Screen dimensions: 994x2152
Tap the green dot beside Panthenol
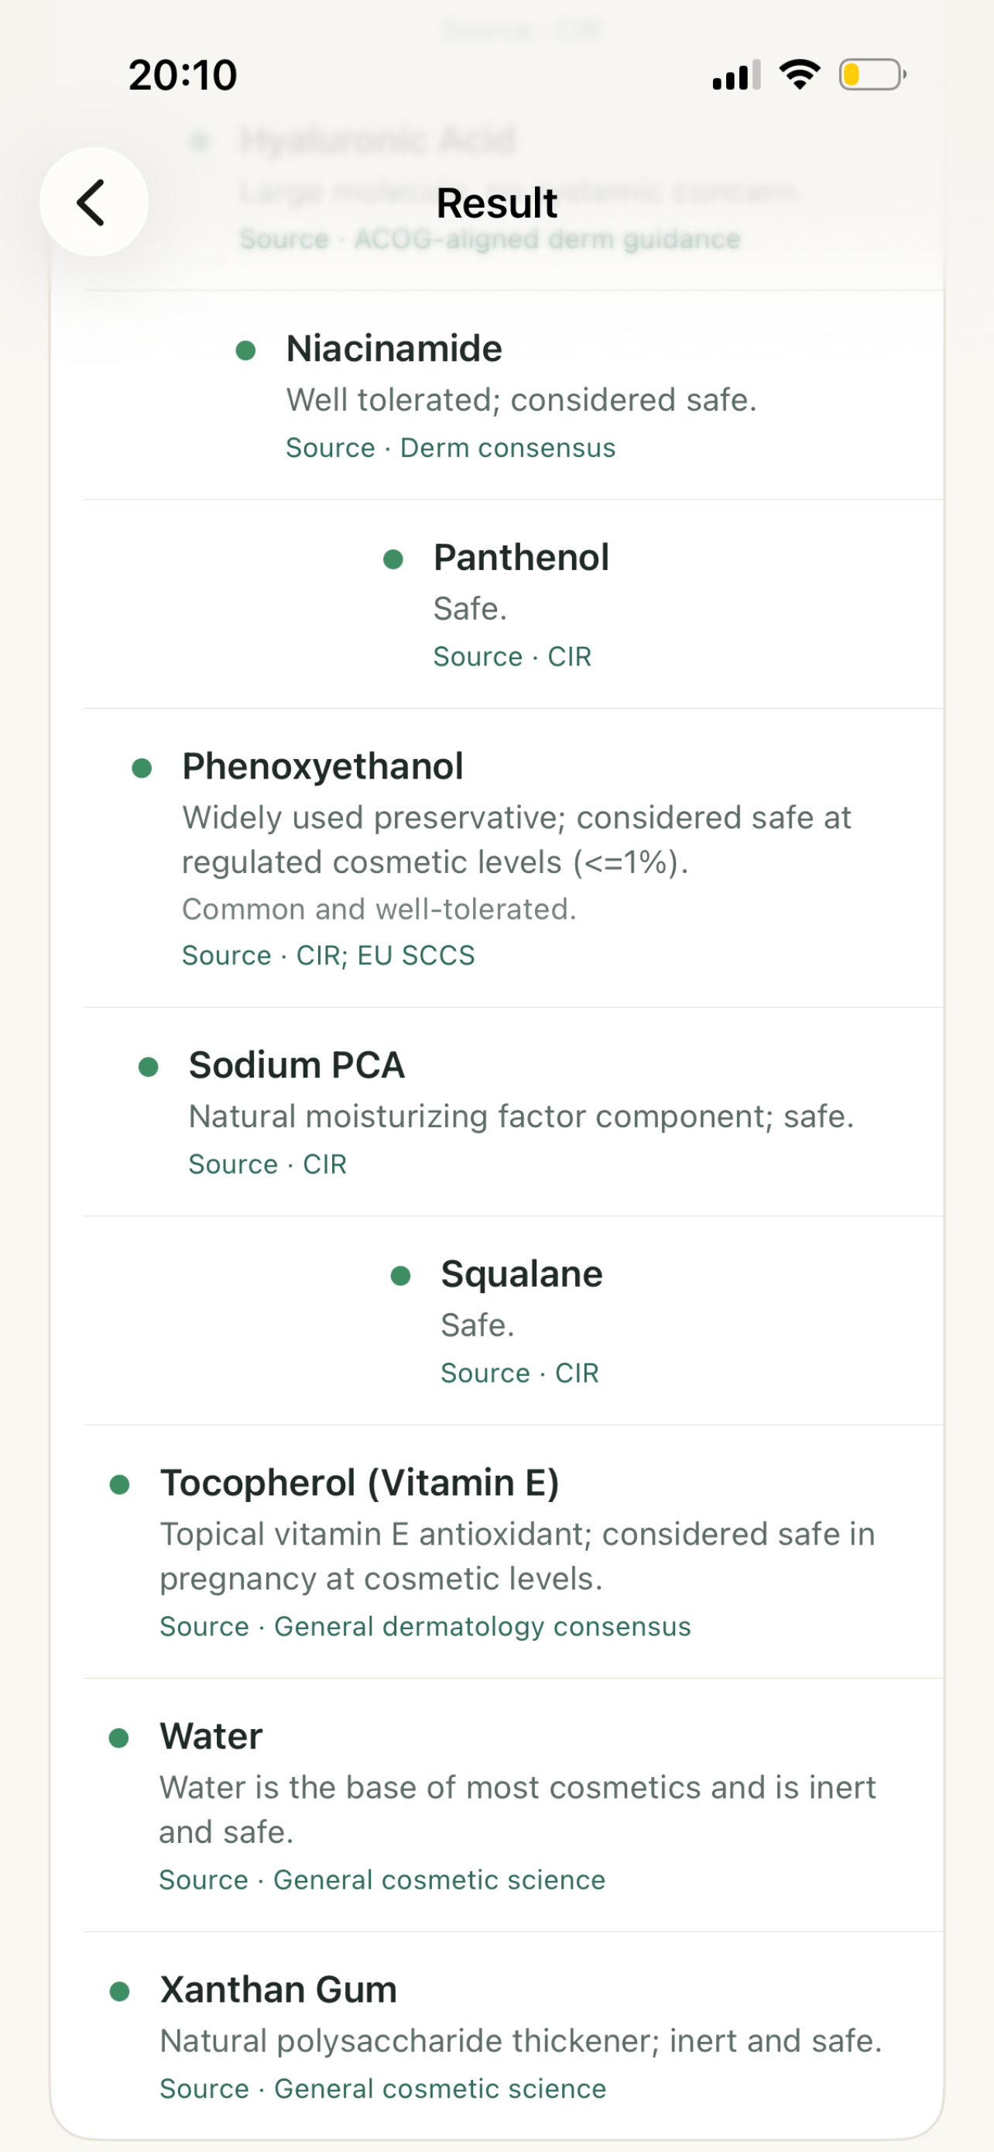(x=393, y=559)
